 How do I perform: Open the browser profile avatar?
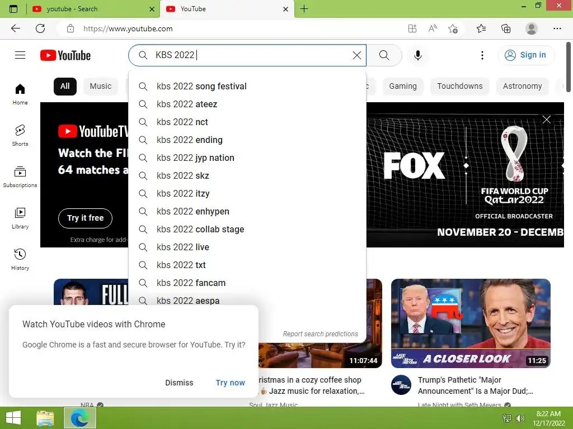[x=531, y=28]
